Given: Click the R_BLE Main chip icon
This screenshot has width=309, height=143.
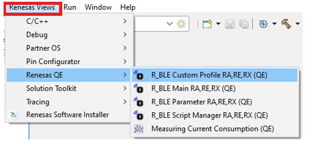Looking at the screenshot, I should [139, 88].
